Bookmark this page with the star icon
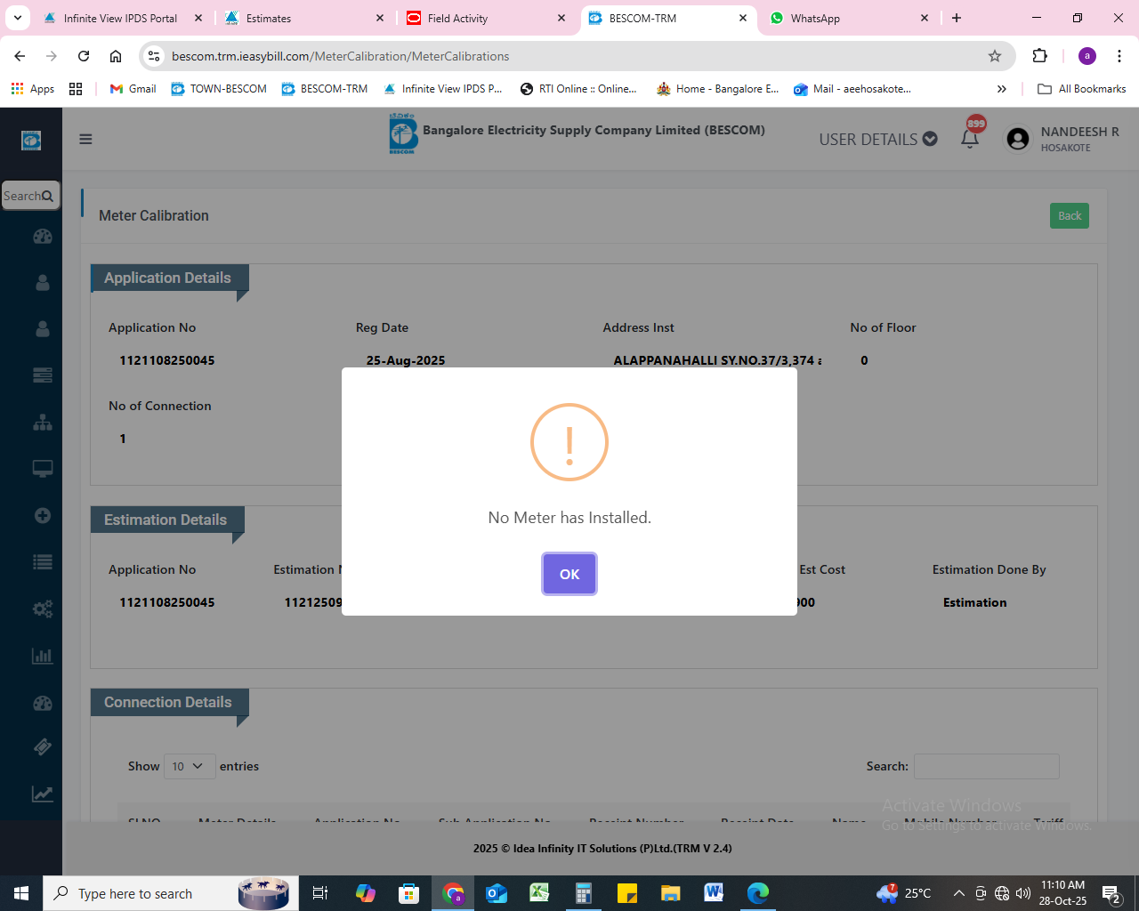1139x911 pixels. [995, 56]
